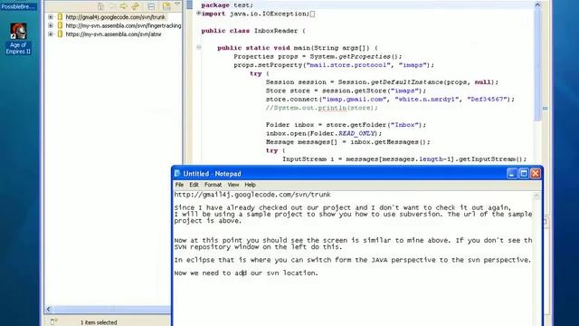Click the atmr repository cylinder icon

pyautogui.click(x=61, y=34)
